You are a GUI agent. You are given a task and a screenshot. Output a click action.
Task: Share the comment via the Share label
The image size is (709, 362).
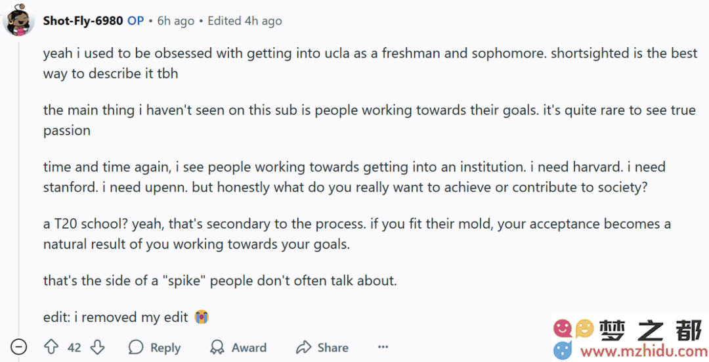click(333, 348)
